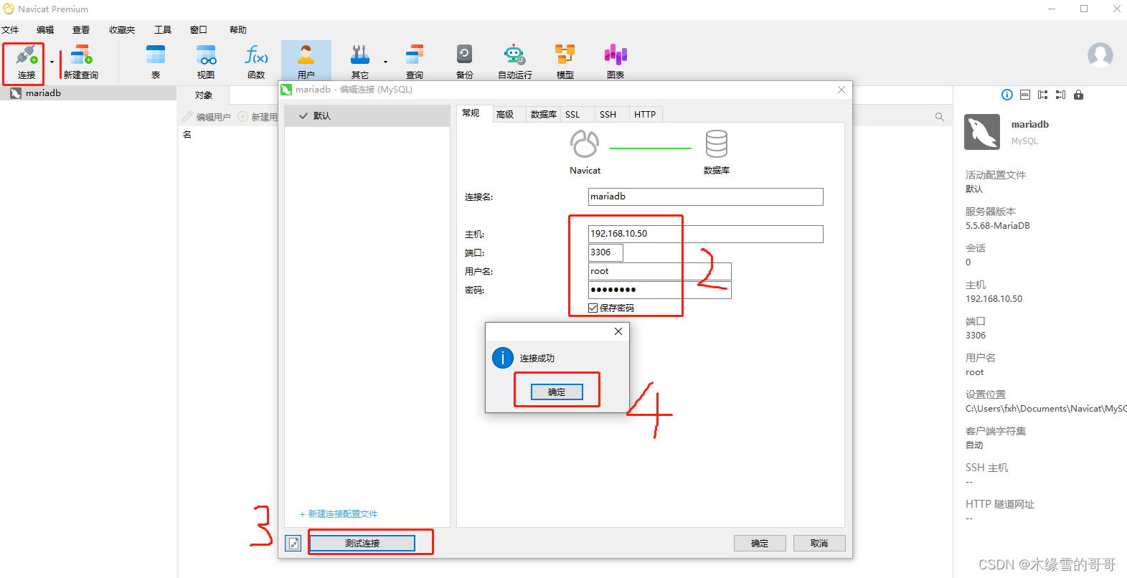Expand the Others (其它) dropdown arrow
This screenshot has width=1127, height=578.
coord(385,62)
